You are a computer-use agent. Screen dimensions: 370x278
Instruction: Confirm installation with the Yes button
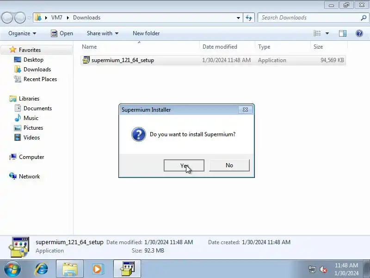pyautogui.click(x=184, y=165)
